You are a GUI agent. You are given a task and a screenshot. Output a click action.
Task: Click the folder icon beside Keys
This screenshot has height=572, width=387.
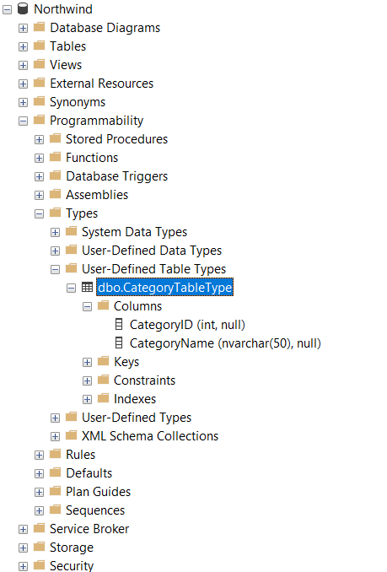coord(104,361)
